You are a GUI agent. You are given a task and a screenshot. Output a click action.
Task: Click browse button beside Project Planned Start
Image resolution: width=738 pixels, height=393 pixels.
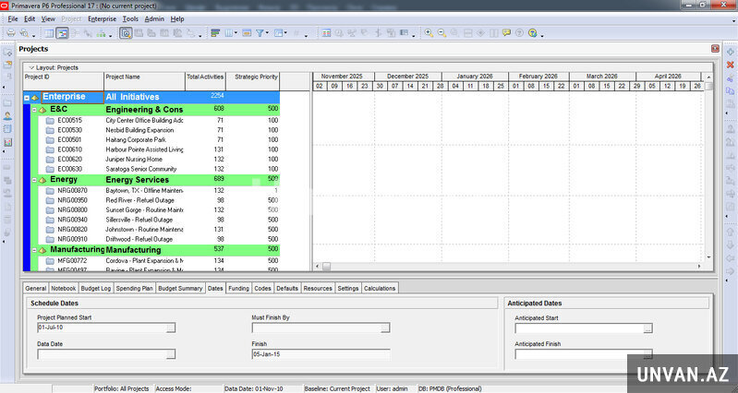(171, 327)
